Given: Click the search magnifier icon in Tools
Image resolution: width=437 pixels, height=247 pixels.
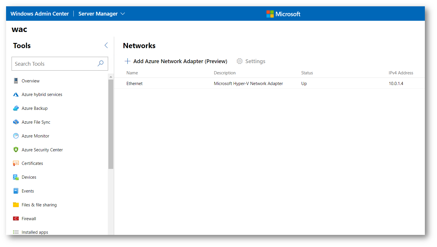Looking at the screenshot, I should (101, 63).
